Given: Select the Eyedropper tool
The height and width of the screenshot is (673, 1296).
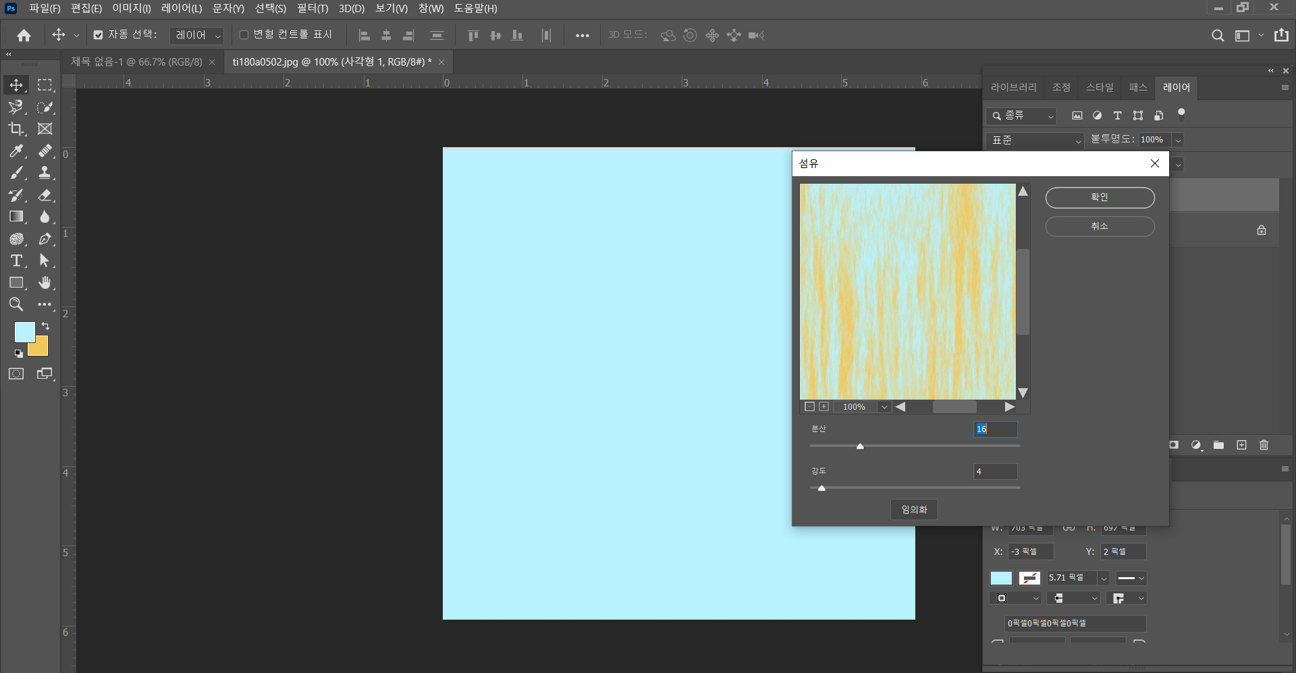Looking at the screenshot, I should [16, 151].
